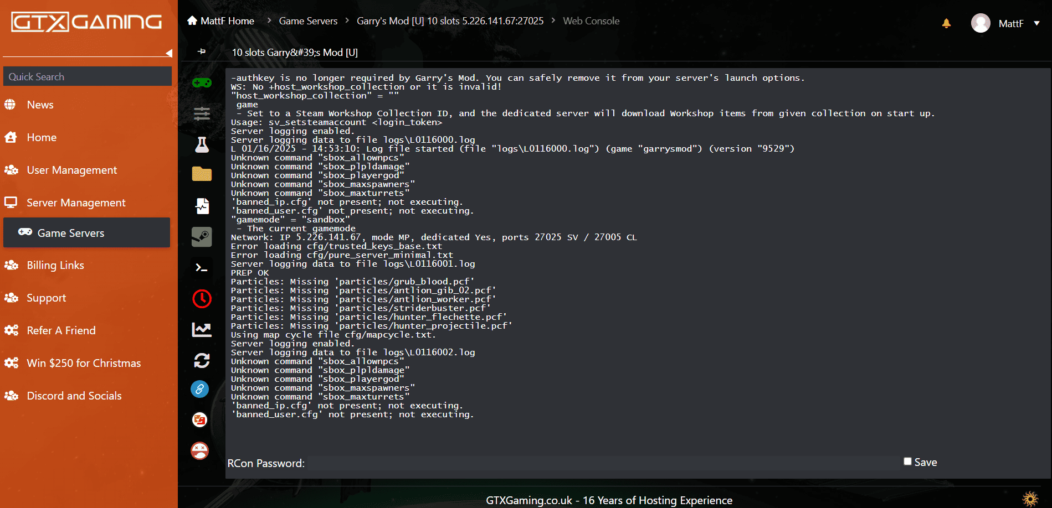Open Home in the sidebar

click(42, 137)
